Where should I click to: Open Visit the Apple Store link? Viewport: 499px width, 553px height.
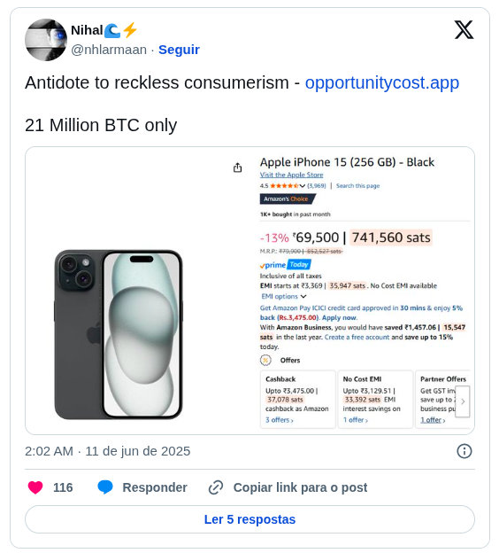(x=291, y=175)
